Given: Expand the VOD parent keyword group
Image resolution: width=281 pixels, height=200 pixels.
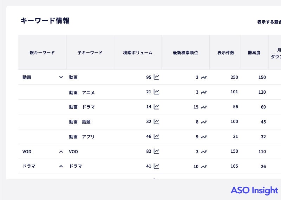Looking at the screenshot, I should (61, 152).
